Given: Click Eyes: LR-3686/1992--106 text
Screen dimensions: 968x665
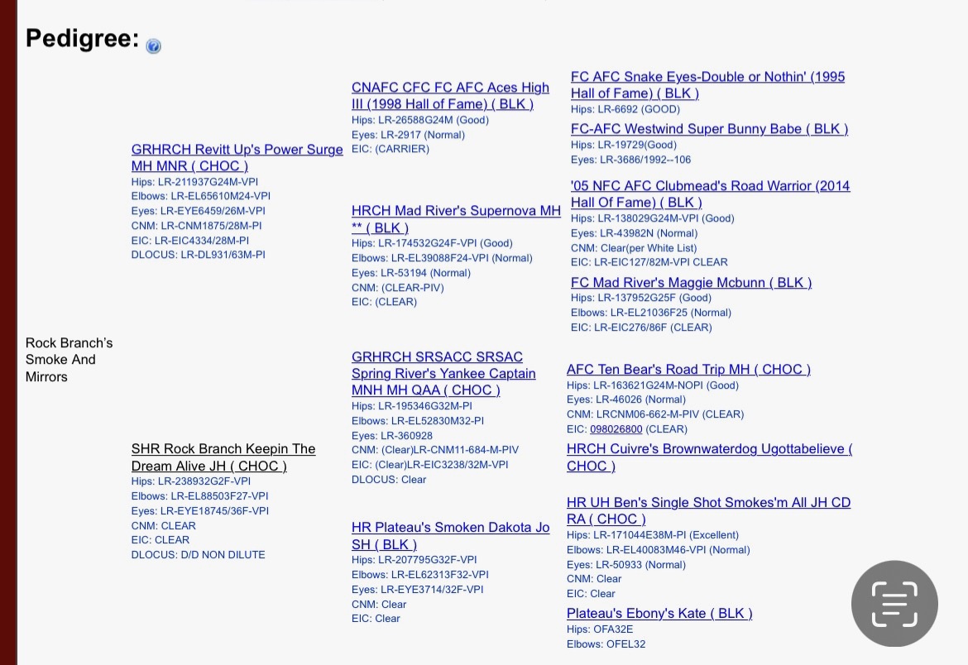Looking at the screenshot, I should 631,160.
